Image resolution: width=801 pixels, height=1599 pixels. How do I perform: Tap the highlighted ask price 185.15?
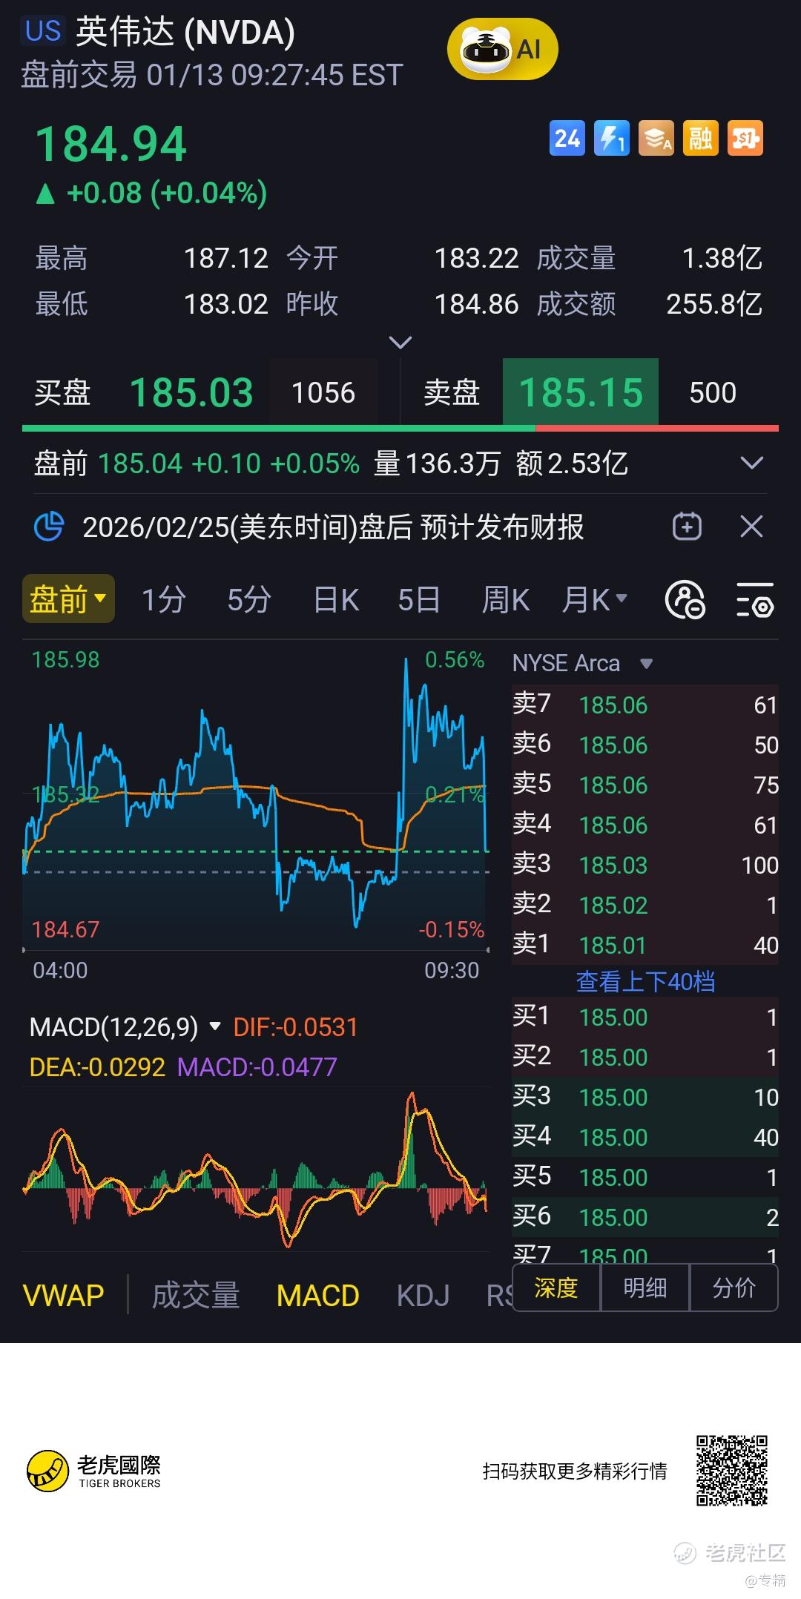[x=581, y=392]
